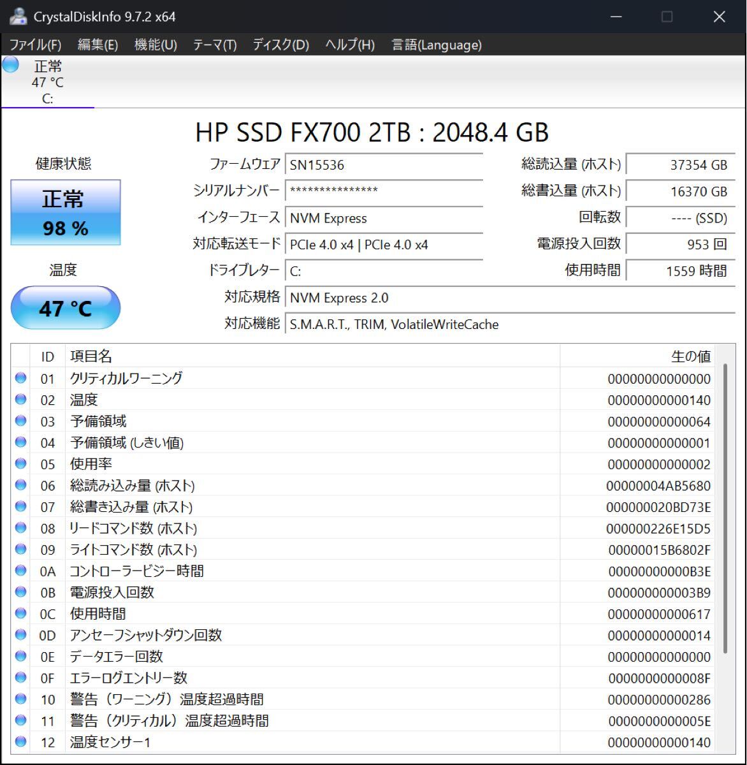Open the 機能(U) menu
Screen dimensions: 747x765
(x=156, y=45)
